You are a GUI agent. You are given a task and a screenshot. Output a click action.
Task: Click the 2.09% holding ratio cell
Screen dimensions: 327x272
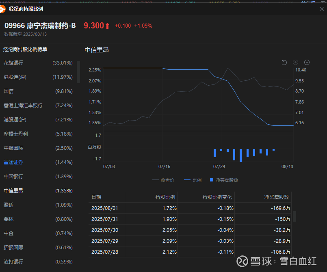coord(169,241)
